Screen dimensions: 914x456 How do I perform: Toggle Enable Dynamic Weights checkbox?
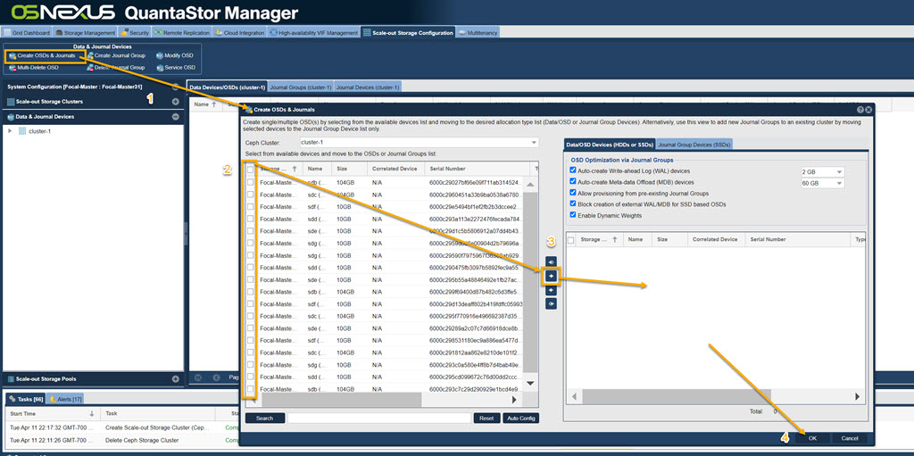coord(573,215)
